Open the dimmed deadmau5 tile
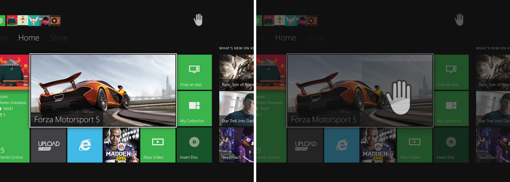The width and height of the screenshot is (510, 182). coord(493,145)
